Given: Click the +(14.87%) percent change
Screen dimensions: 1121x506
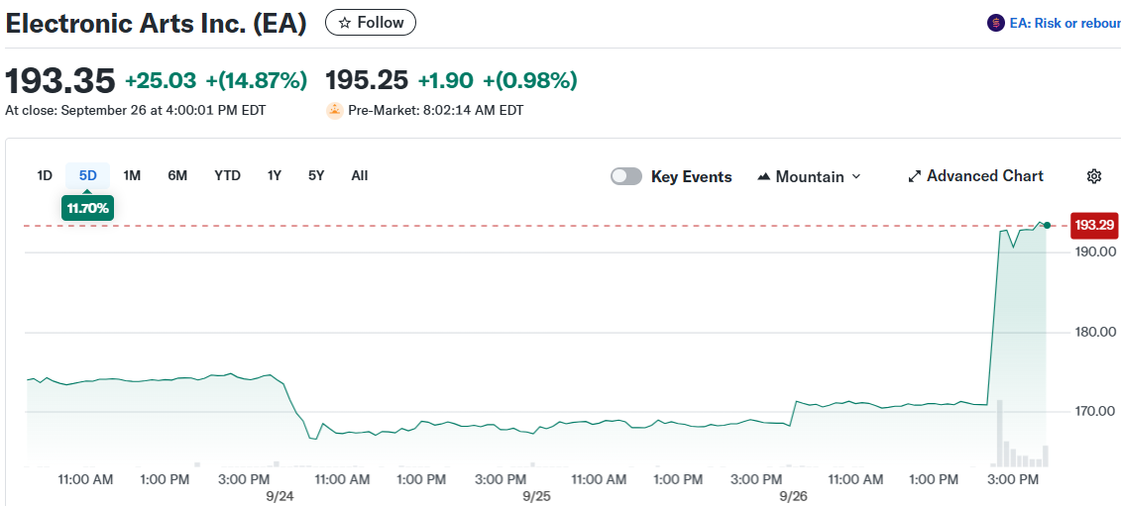Looking at the screenshot, I should pos(257,81).
